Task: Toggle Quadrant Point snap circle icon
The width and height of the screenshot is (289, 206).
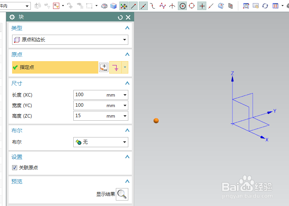Action: (x=191, y=6)
